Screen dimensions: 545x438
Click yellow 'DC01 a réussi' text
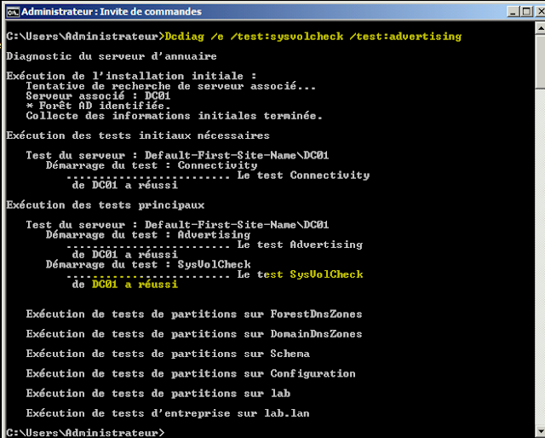135,285
